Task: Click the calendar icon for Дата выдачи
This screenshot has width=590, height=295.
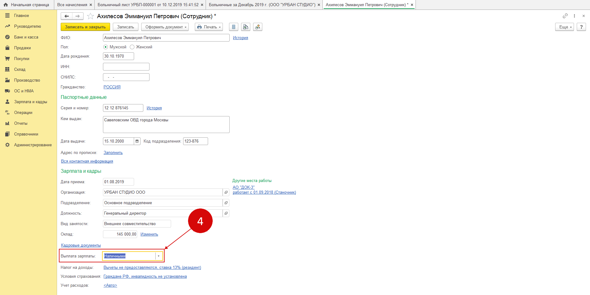Action: pyautogui.click(x=137, y=141)
